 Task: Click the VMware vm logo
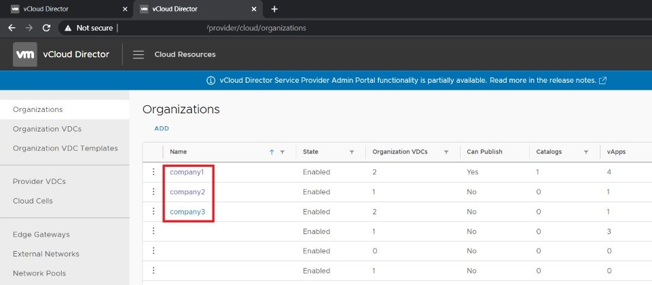[x=25, y=54]
